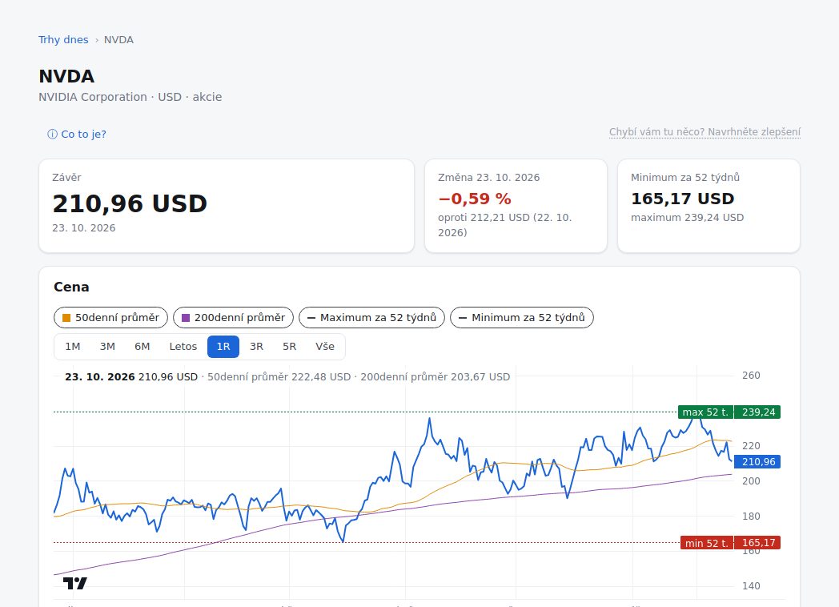
Task: Switch chart to the 3R range
Action: click(x=257, y=346)
